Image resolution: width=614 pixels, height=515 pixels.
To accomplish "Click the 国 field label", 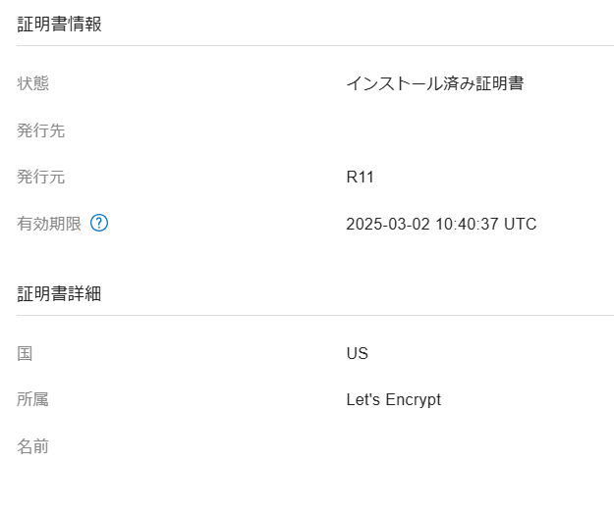I will (x=25, y=353).
